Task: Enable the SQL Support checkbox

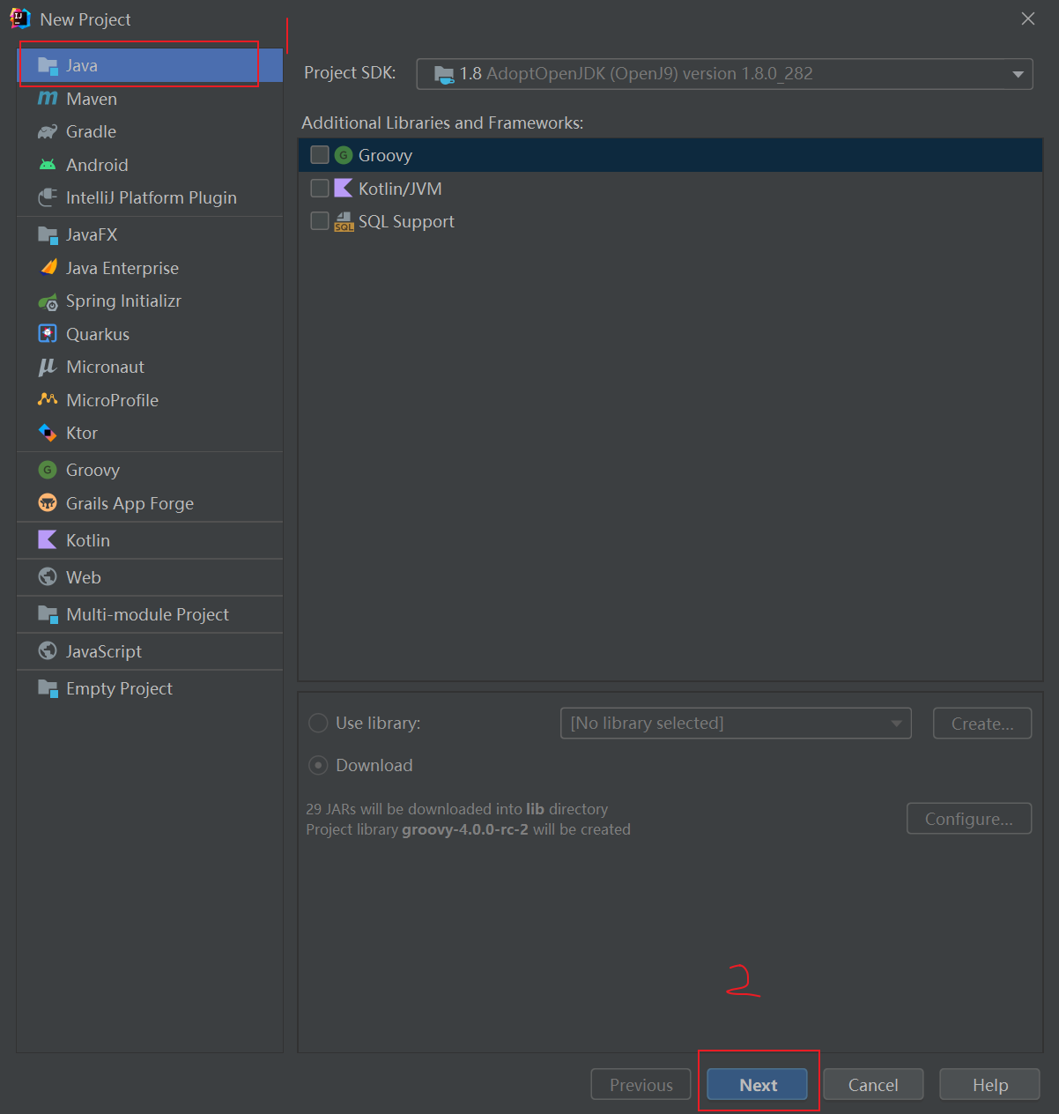Action: (x=320, y=221)
